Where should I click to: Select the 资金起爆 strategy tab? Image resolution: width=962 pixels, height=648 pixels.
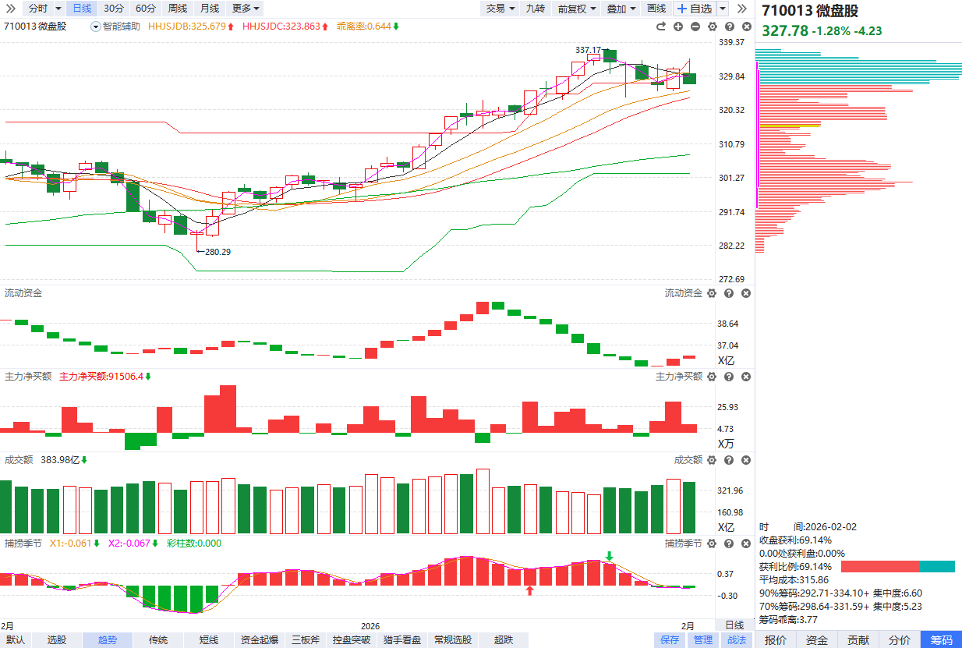tap(260, 640)
